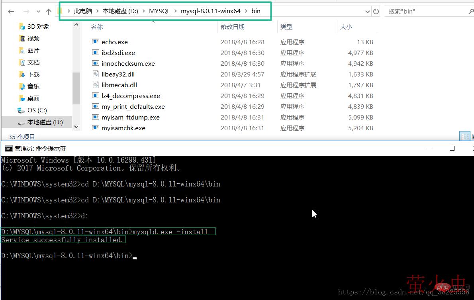
Task: Switch to details view layout icon
Action: [x=464, y=136]
